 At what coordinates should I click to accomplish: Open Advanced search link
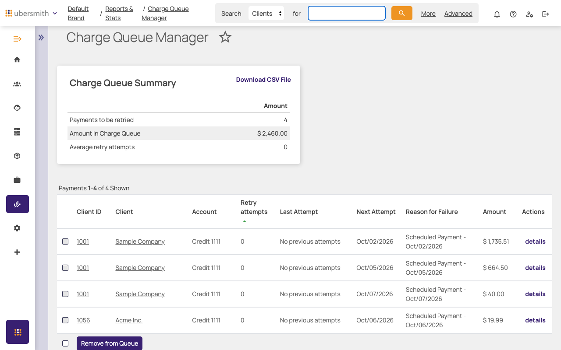point(458,14)
